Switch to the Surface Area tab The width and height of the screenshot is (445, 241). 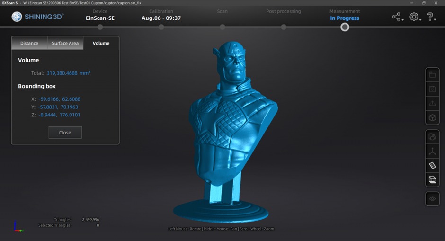(x=65, y=43)
